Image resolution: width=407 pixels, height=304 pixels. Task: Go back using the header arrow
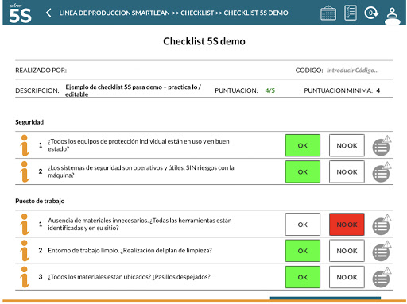coord(48,13)
